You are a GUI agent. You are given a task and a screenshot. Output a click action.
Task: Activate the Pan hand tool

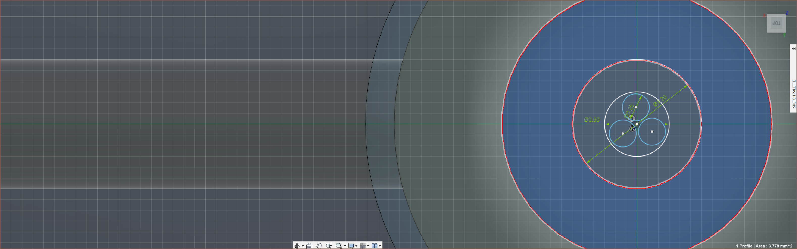click(319, 246)
